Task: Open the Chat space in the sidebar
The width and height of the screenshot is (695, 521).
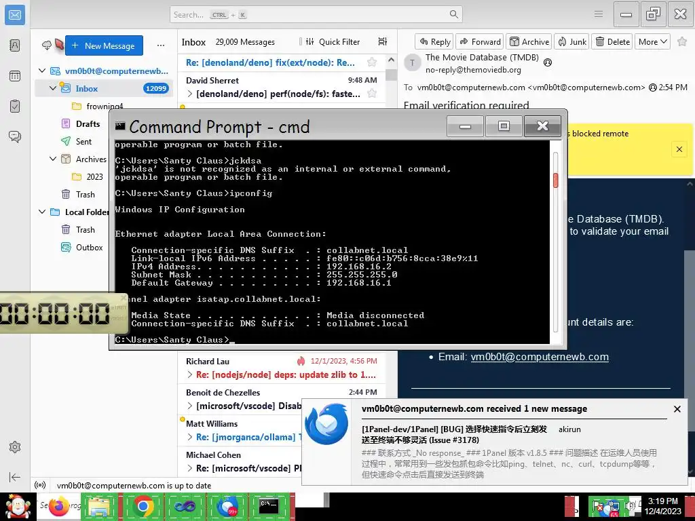Action: pos(15,136)
